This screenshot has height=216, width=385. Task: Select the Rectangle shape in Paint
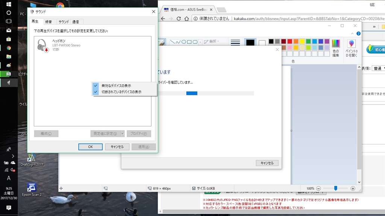[x=189, y=42]
